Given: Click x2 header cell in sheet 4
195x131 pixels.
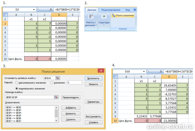Looking at the screenshot, I should (155, 81).
